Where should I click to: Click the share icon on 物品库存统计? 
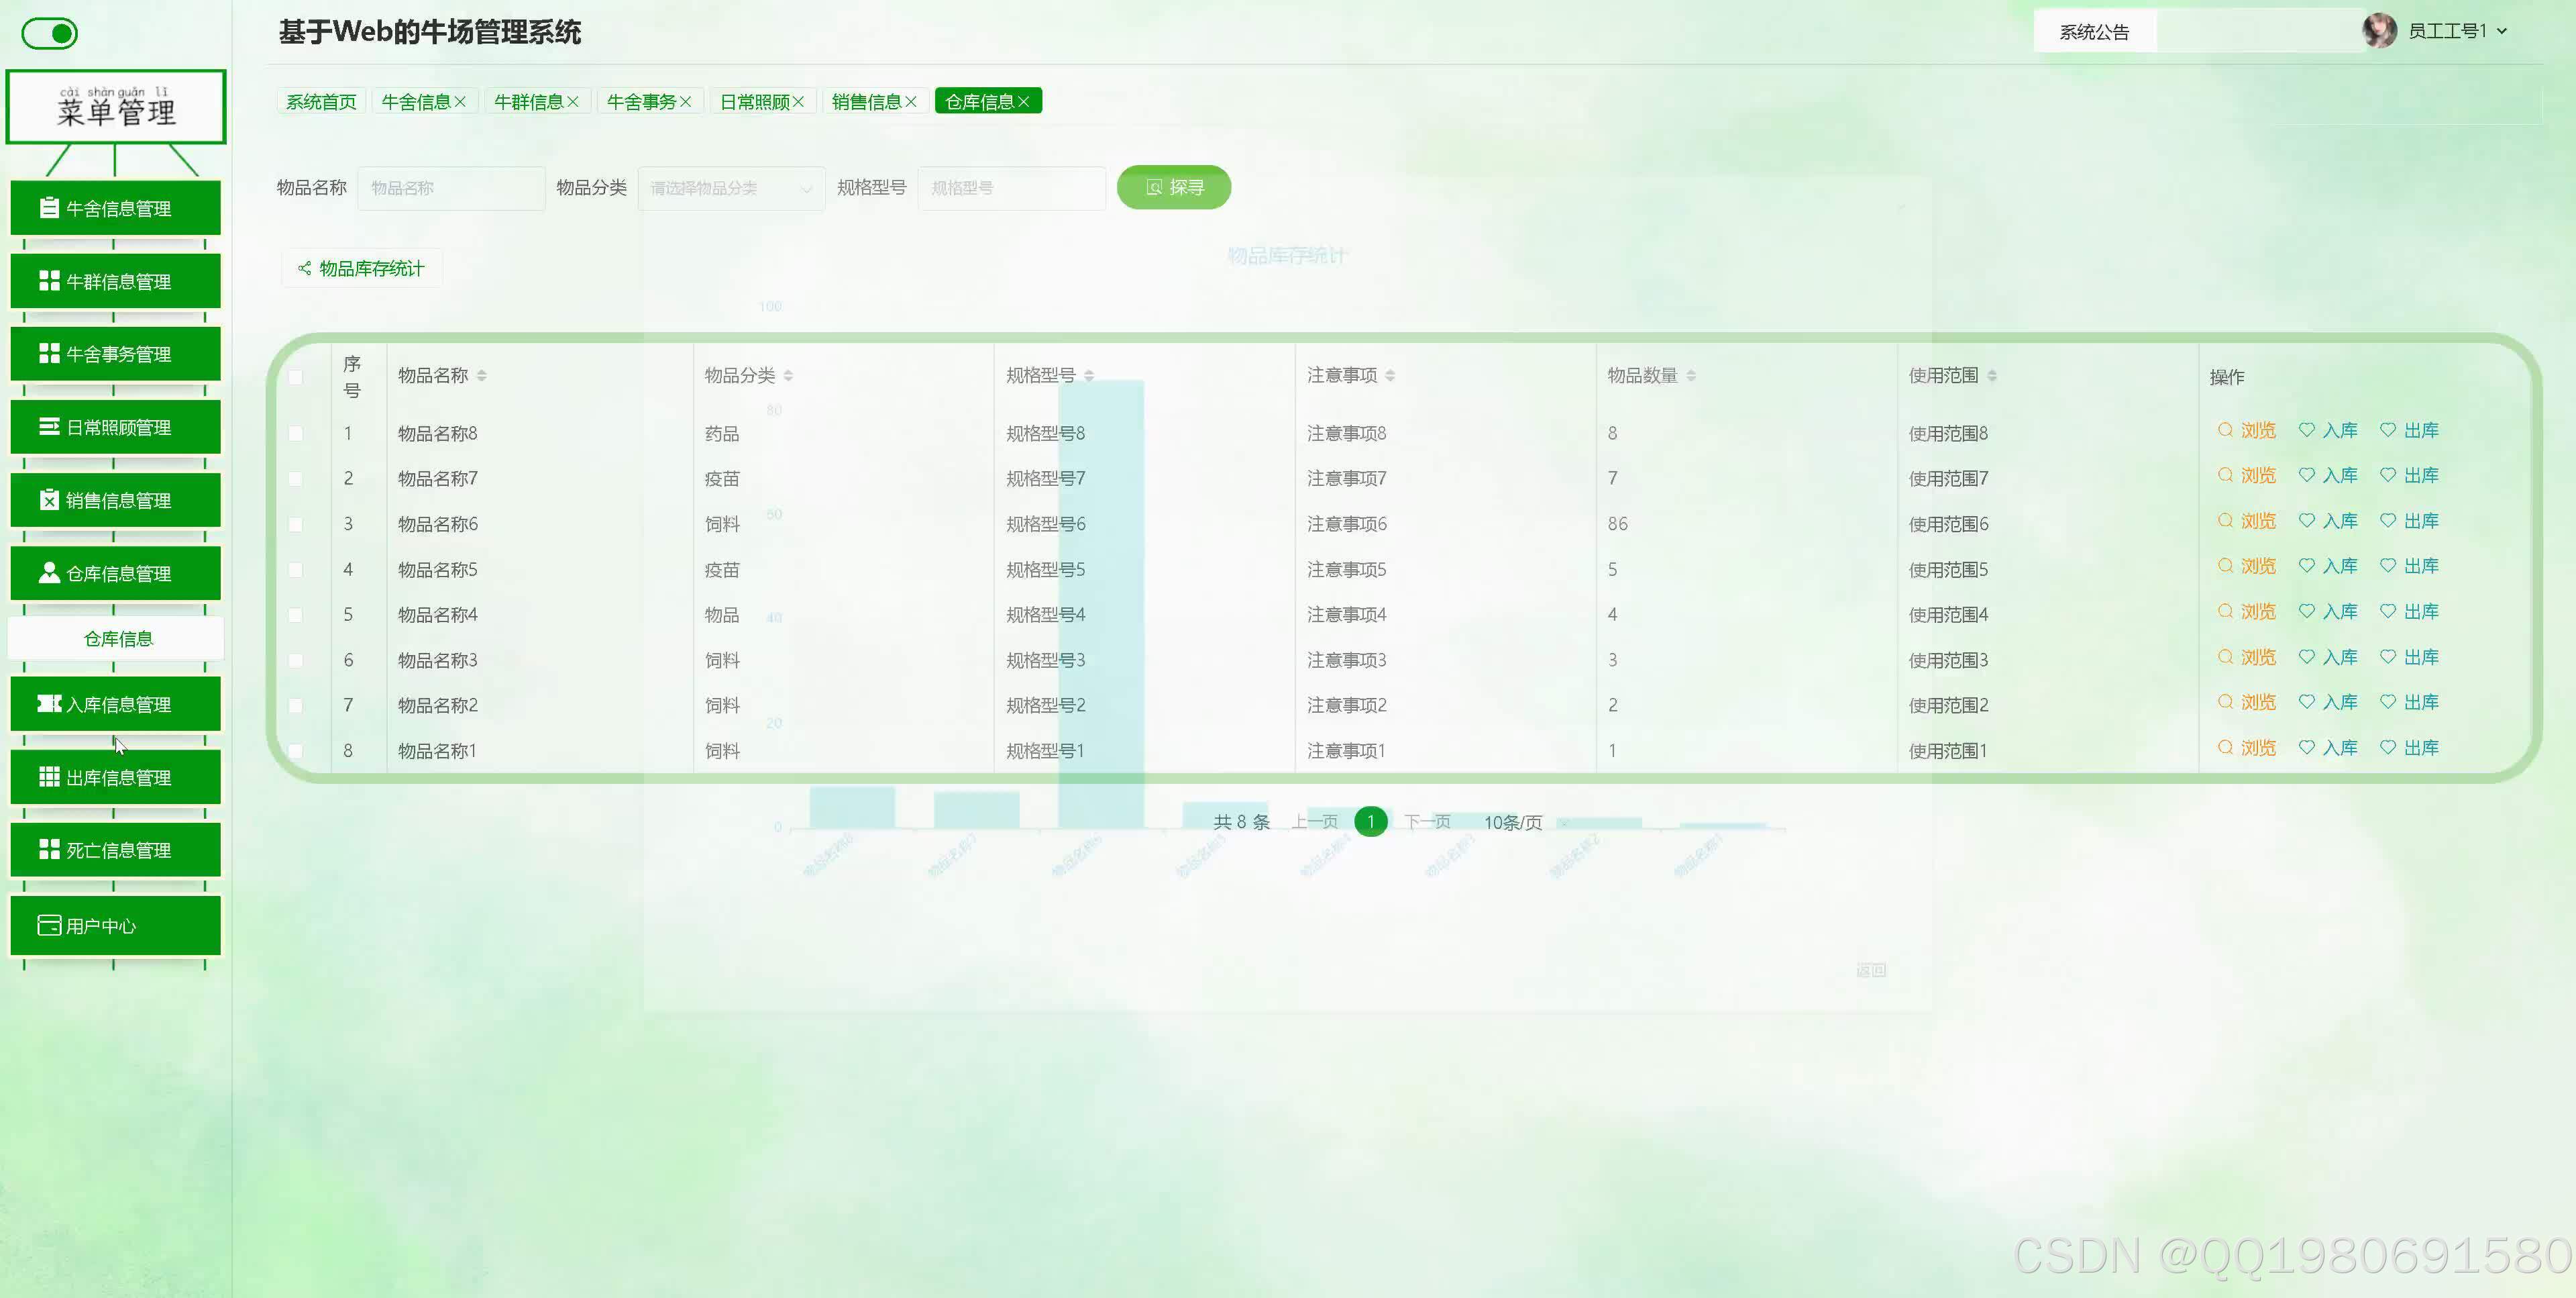point(304,268)
